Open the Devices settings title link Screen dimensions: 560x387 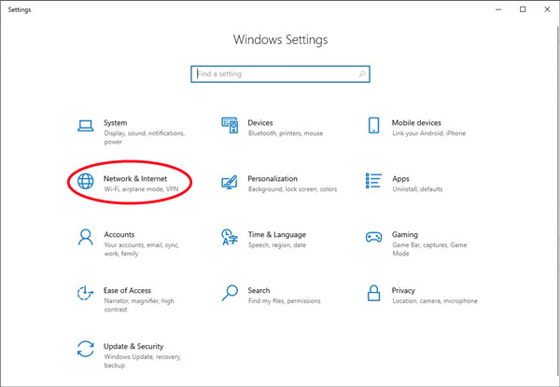coord(260,123)
